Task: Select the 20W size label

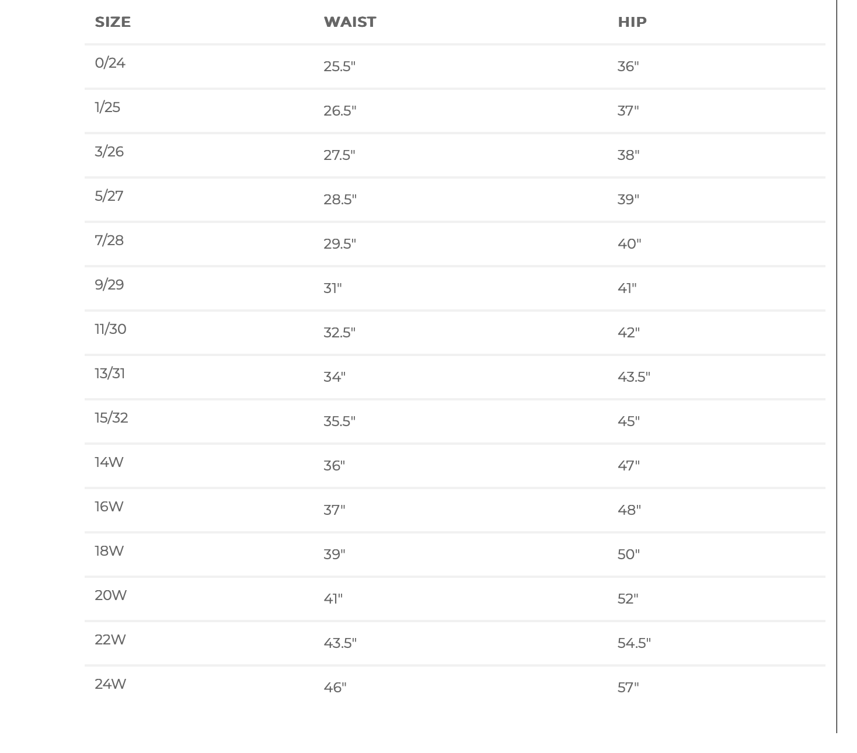Action: coord(111,595)
